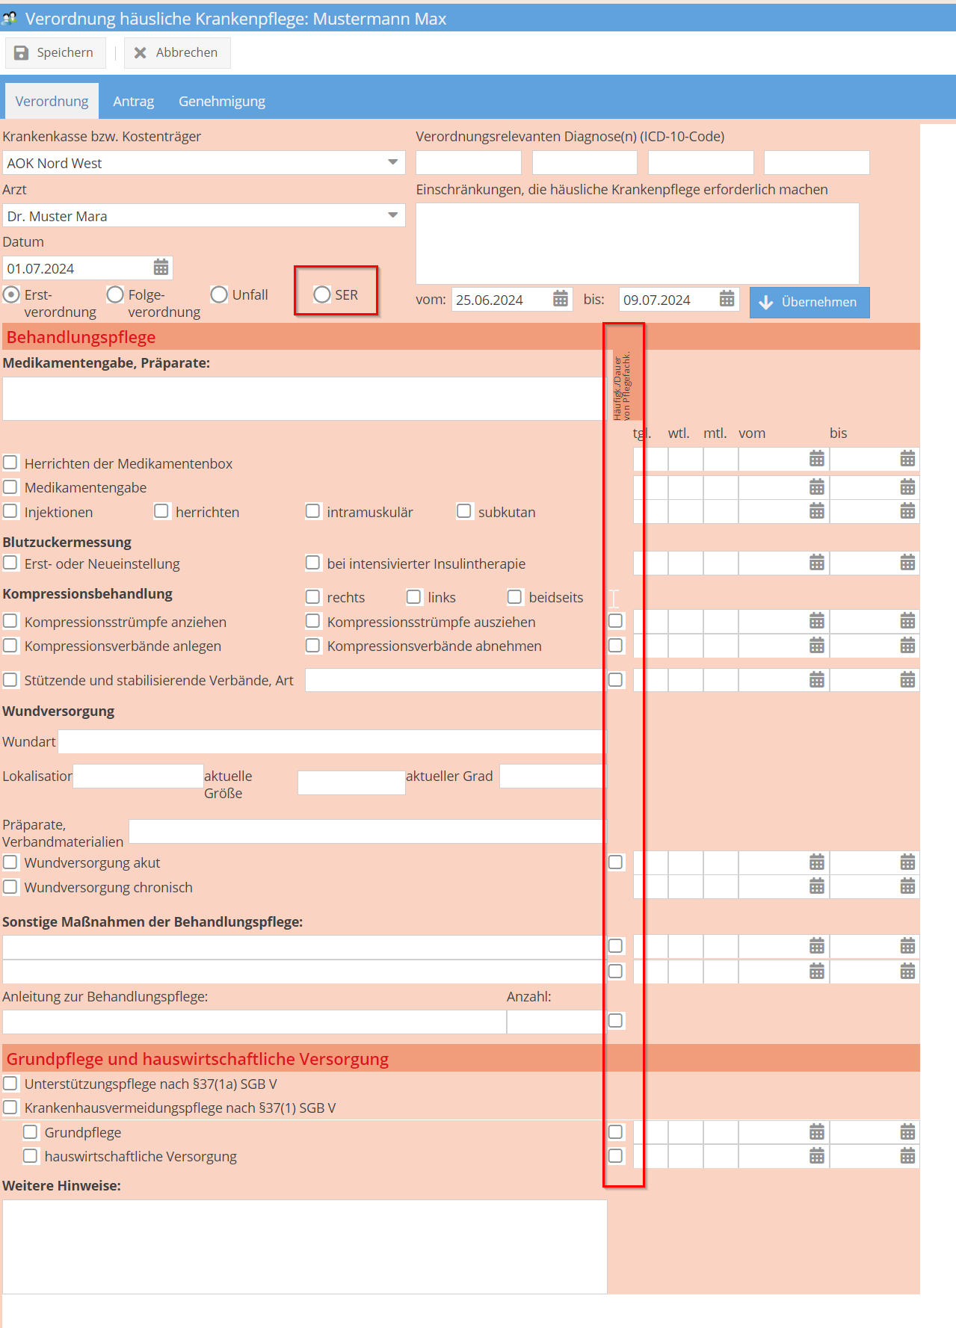Open calendar icon beside bis date 09.07.2024
956x1328 pixels.
(727, 299)
